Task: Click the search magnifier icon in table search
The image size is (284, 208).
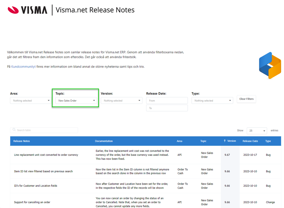Action: (x=14, y=130)
